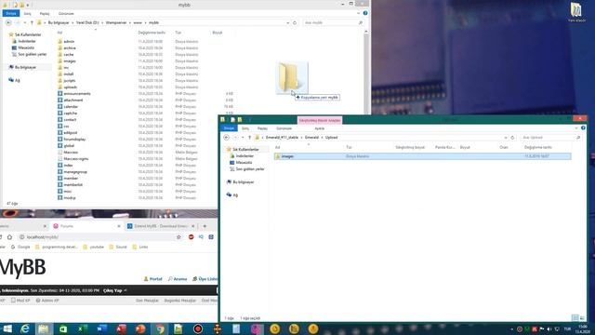Click the Çıkış Yap link
The width and height of the screenshot is (595, 335).
112,290
